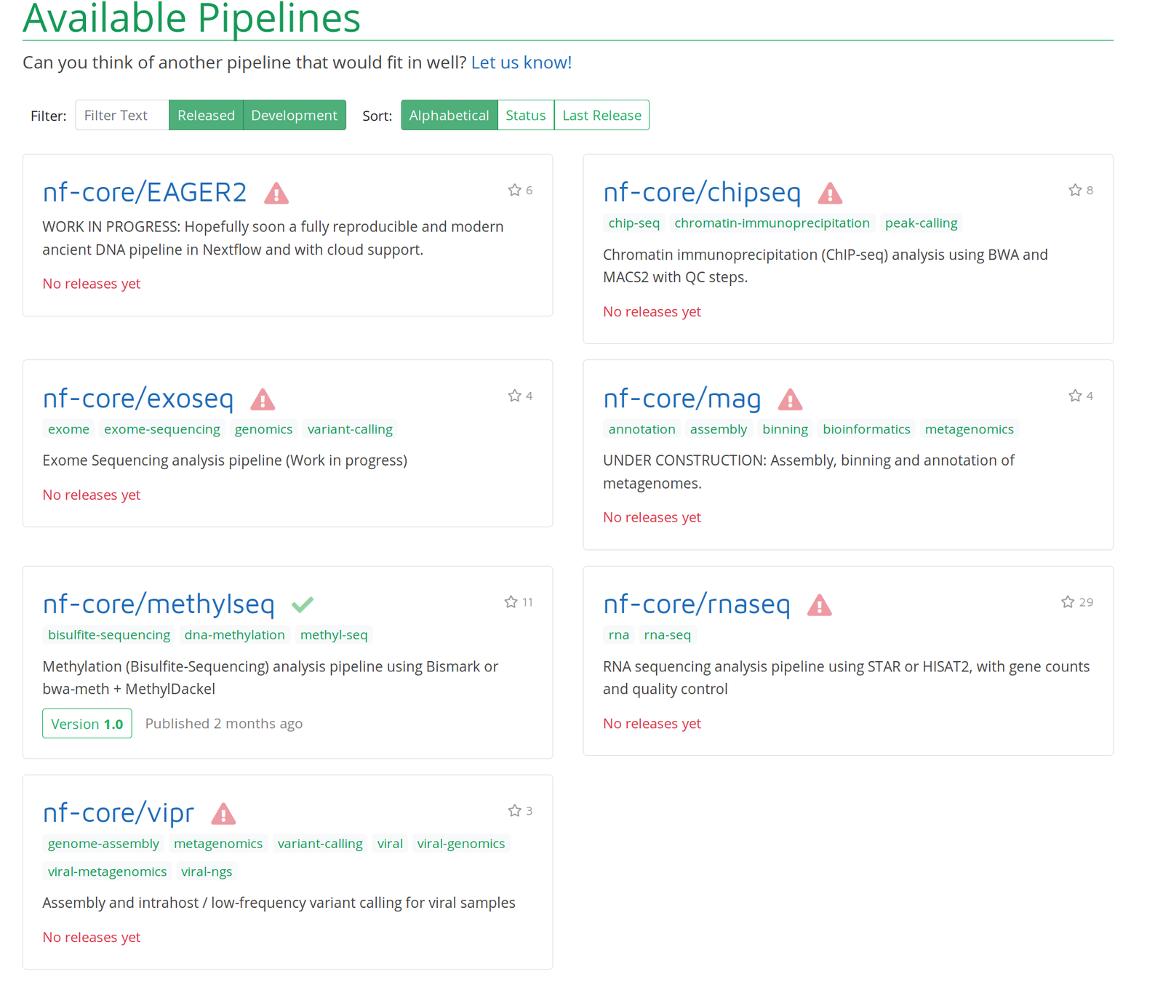
Task: Click the rna-seq tag
Action: pyautogui.click(x=668, y=635)
